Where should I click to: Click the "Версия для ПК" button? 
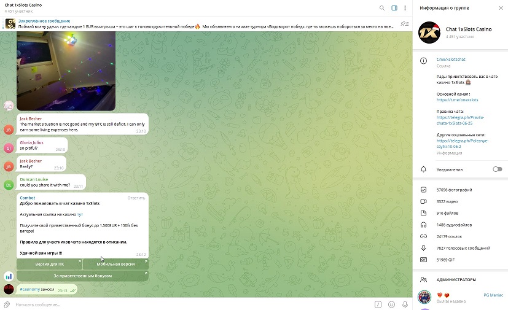coord(50,264)
